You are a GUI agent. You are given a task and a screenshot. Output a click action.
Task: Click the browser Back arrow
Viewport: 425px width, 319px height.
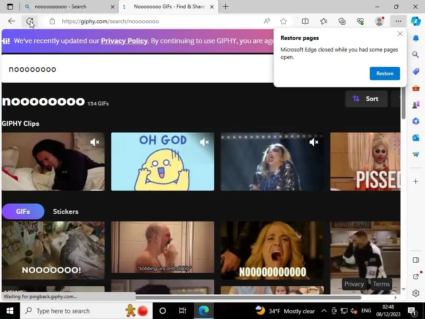[11, 21]
